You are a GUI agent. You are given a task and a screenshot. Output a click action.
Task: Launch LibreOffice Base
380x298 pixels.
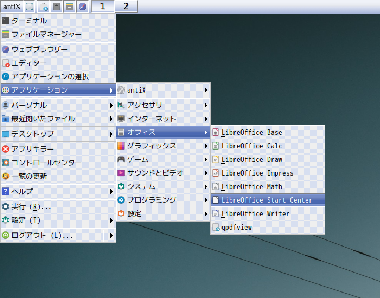point(268,133)
